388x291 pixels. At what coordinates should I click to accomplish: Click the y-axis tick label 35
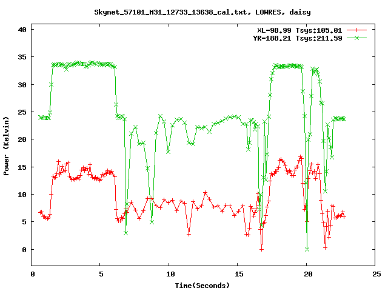pyautogui.click(x=22, y=57)
